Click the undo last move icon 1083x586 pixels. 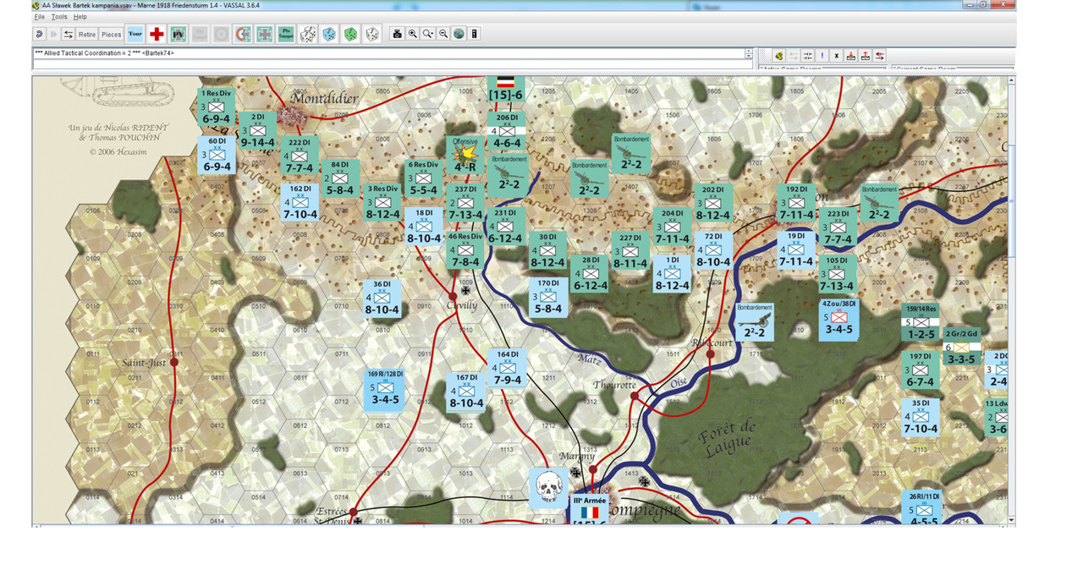40,34
